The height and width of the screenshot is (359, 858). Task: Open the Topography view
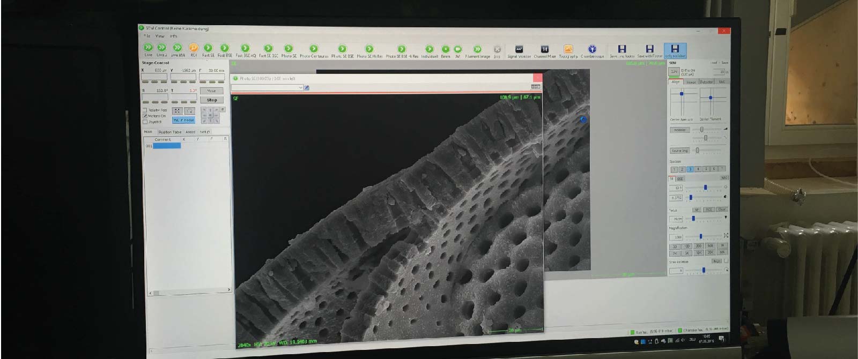click(x=568, y=51)
